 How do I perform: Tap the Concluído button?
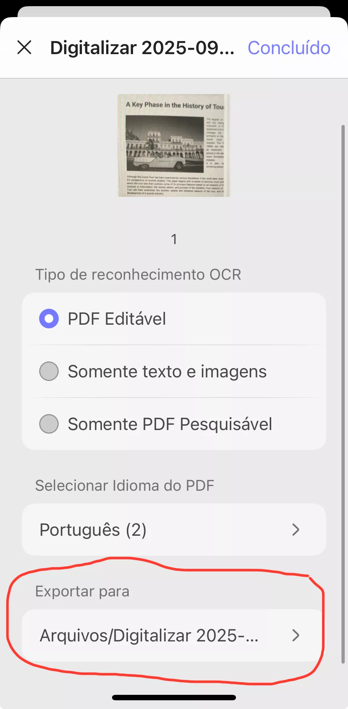tap(289, 48)
